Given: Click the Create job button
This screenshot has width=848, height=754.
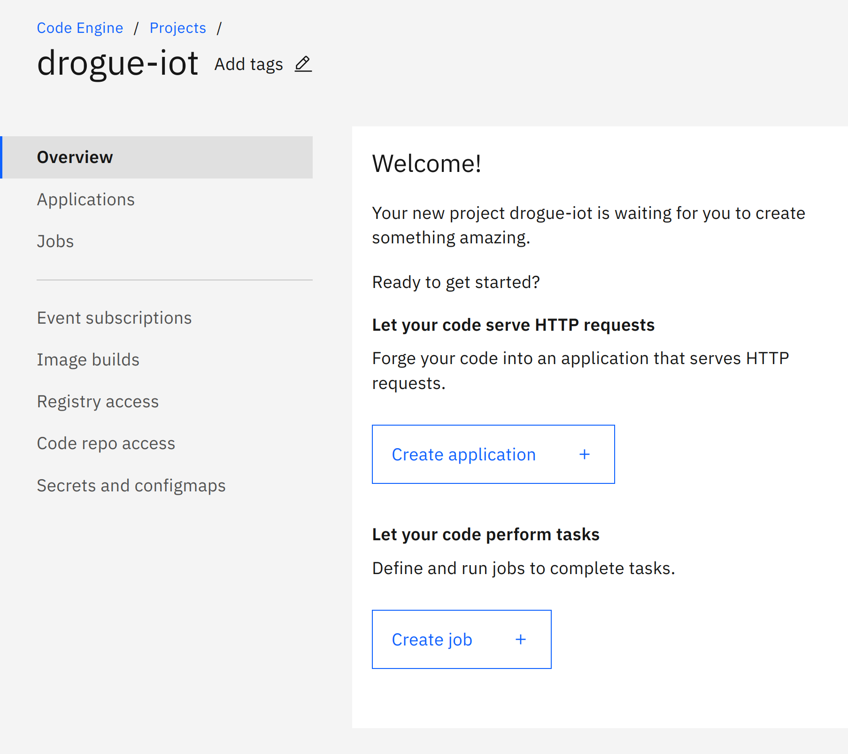Looking at the screenshot, I should click(462, 639).
